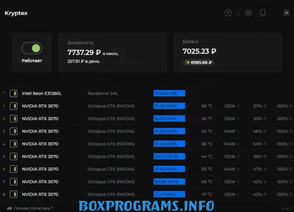This screenshot has height=212, width=294.
Task: Click the load icon after 100% in GPU 1 row
Action: tap(291, 106)
